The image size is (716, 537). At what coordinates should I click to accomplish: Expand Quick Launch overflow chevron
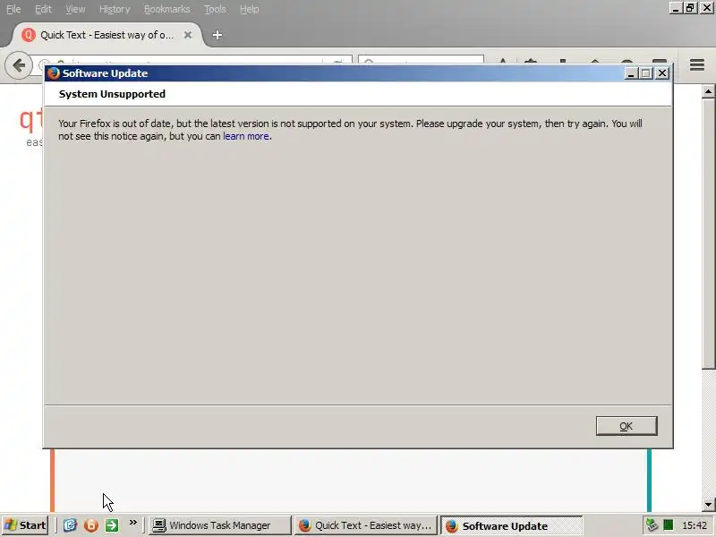[132, 523]
